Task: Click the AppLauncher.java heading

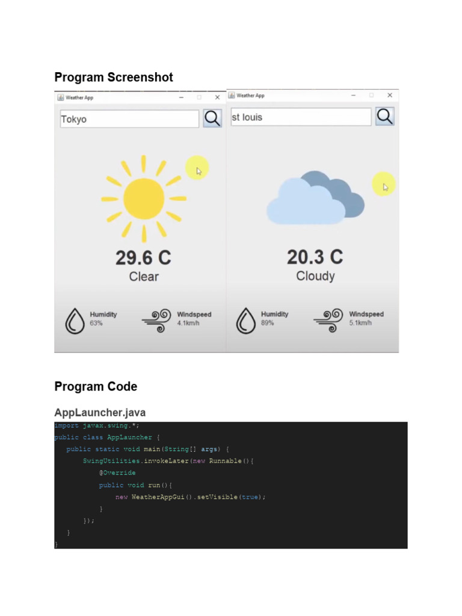Action: (100, 413)
